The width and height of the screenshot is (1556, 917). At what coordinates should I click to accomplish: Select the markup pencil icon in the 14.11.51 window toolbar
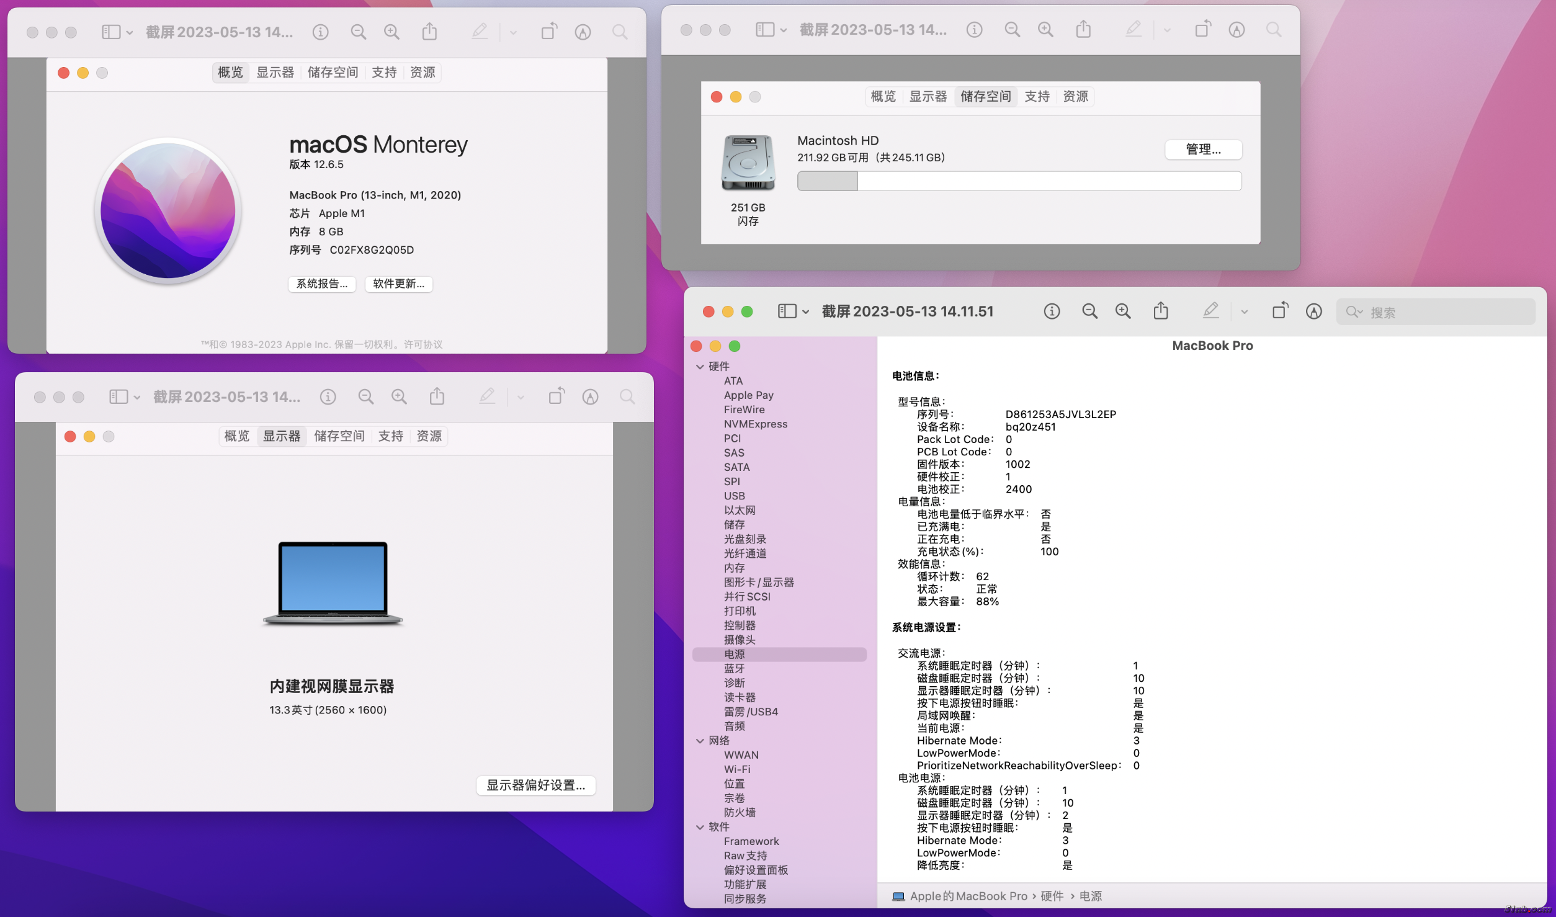coord(1210,310)
